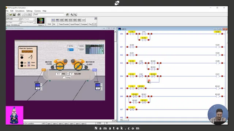Select the hammer tools icon
Screen dimensions: 234x131
coord(67,15)
